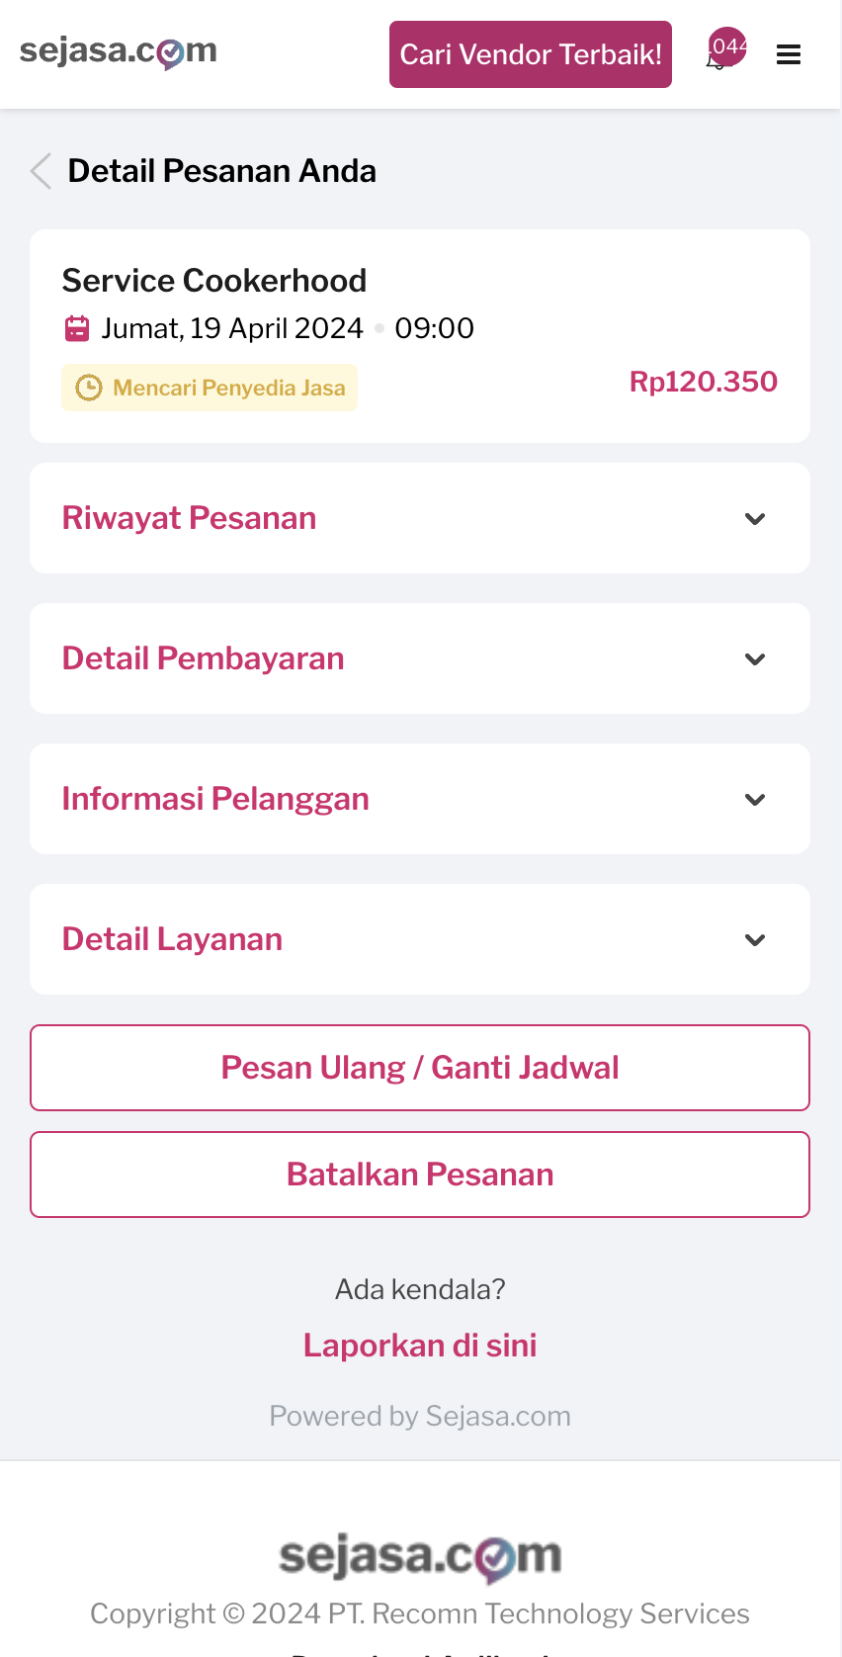842x1657 pixels.
Task: Click the Cari Vendor Terbaik! button
Action: [531, 54]
